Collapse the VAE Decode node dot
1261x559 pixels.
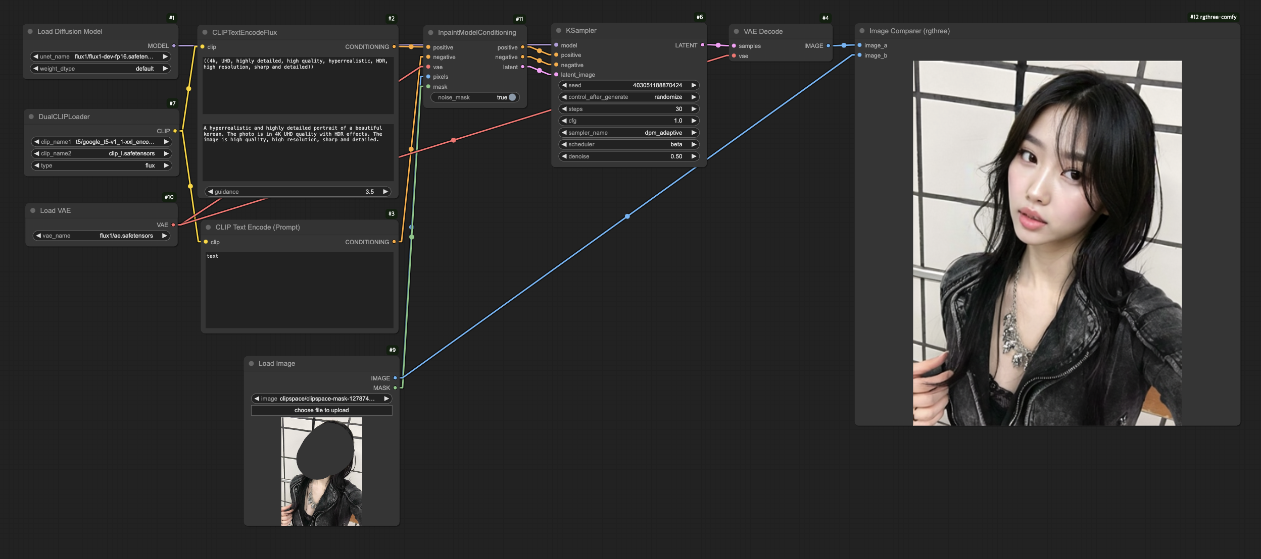[737, 31]
